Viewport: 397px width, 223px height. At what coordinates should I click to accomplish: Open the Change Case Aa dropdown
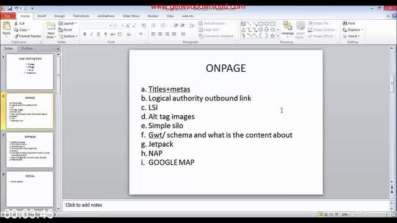[x=128, y=34]
